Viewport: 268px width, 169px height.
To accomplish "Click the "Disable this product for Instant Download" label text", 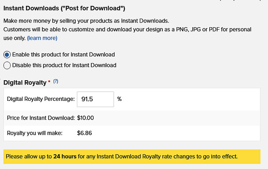I will [64, 65].
